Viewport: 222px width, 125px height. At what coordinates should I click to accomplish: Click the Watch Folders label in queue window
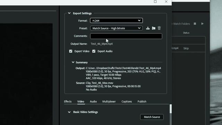[181, 24]
